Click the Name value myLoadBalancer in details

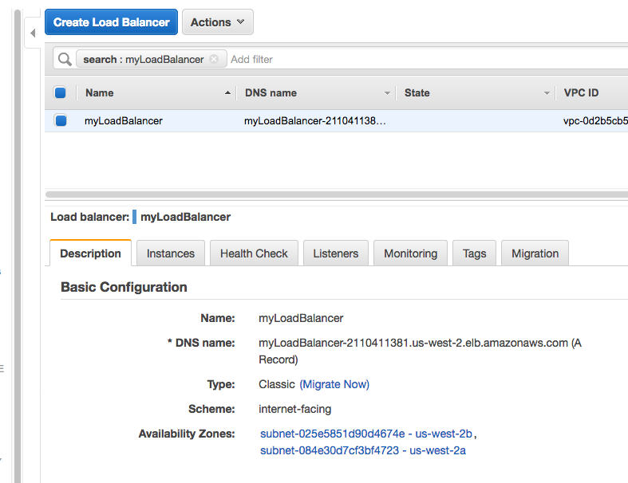click(301, 318)
